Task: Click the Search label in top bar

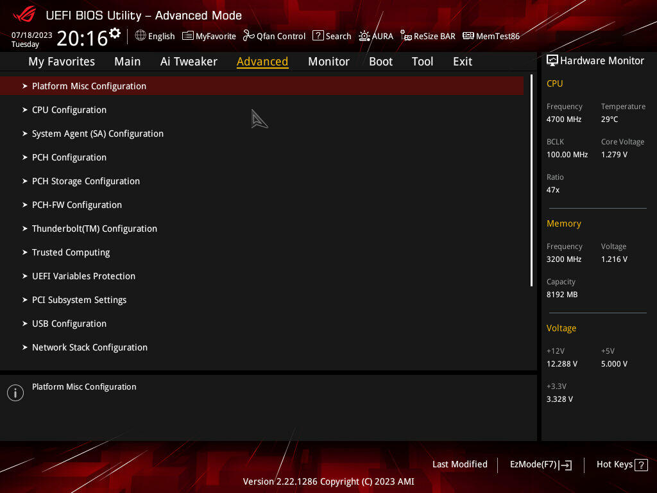Action: [338, 36]
